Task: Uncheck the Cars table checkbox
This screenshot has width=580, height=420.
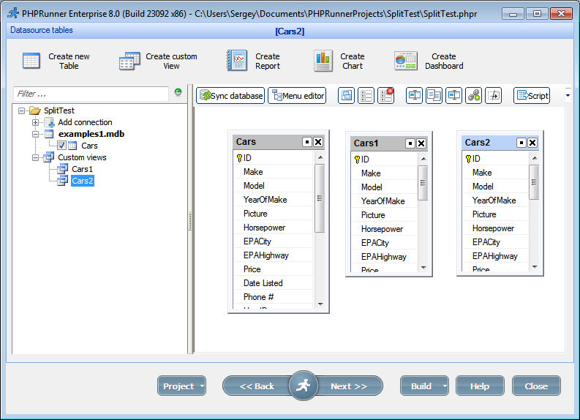Action: 61,146
